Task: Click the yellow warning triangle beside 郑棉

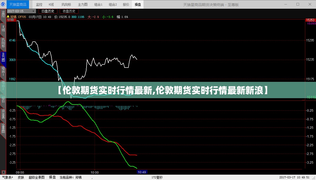Action: pos(8,17)
